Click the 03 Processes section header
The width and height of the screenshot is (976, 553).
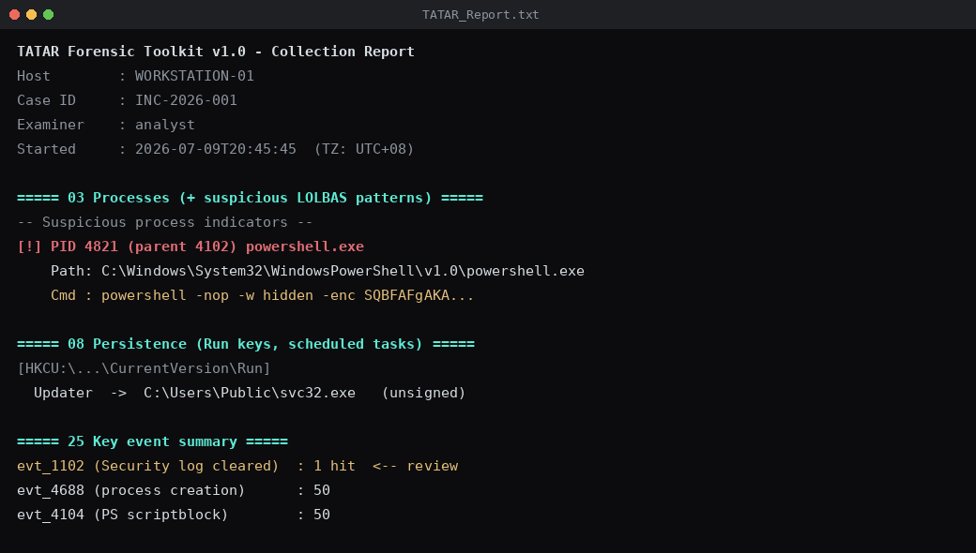[x=251, y=198]
